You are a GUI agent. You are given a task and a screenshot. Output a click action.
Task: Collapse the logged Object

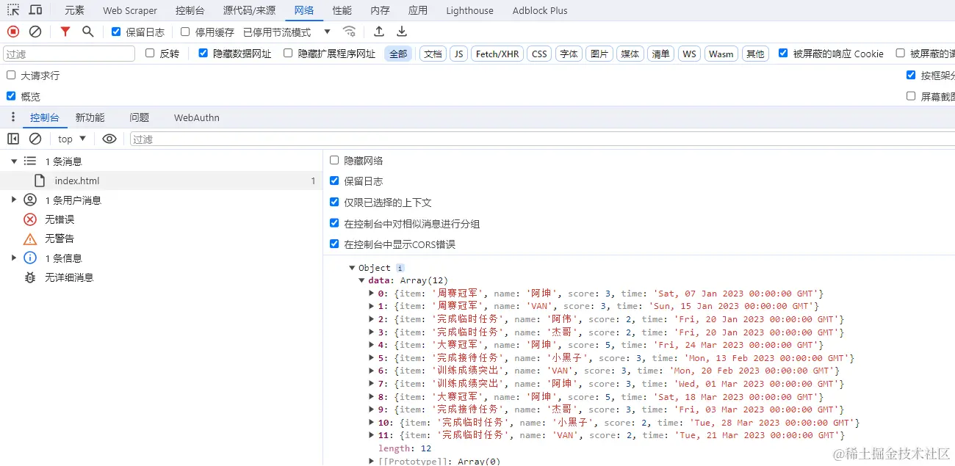click(x=353, y=268)
